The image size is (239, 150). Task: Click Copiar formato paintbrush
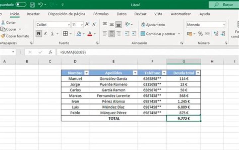tap(15, 36)
